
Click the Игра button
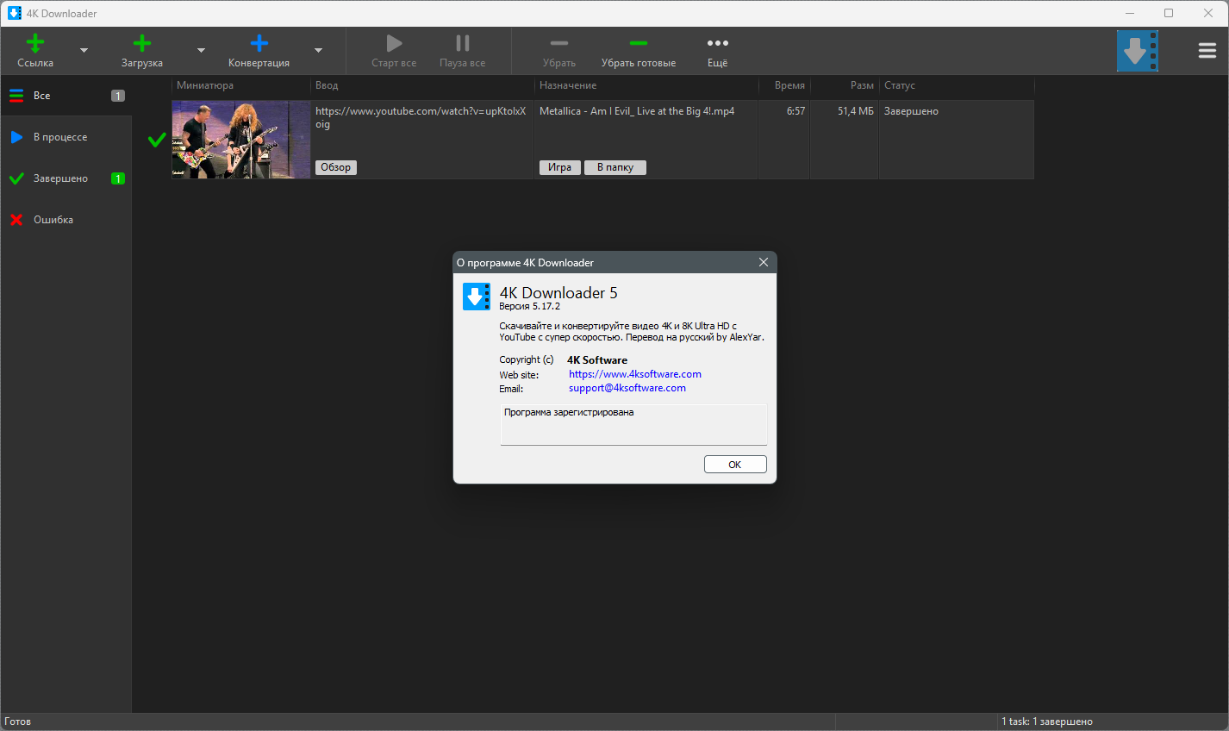(x=560, y=167)
